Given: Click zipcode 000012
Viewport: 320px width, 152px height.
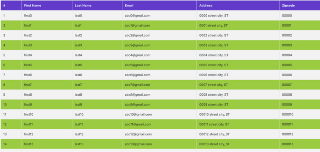Looking at the screenshot, I should [288, 134].
